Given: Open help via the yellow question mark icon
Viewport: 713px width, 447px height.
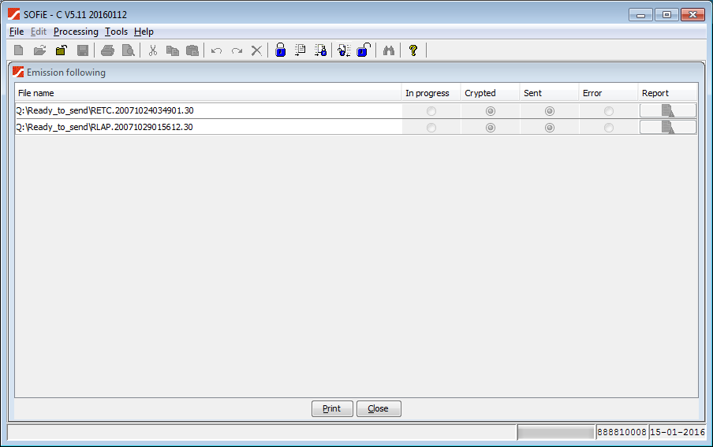Looking at the screenshot, I should coord(412,50).
